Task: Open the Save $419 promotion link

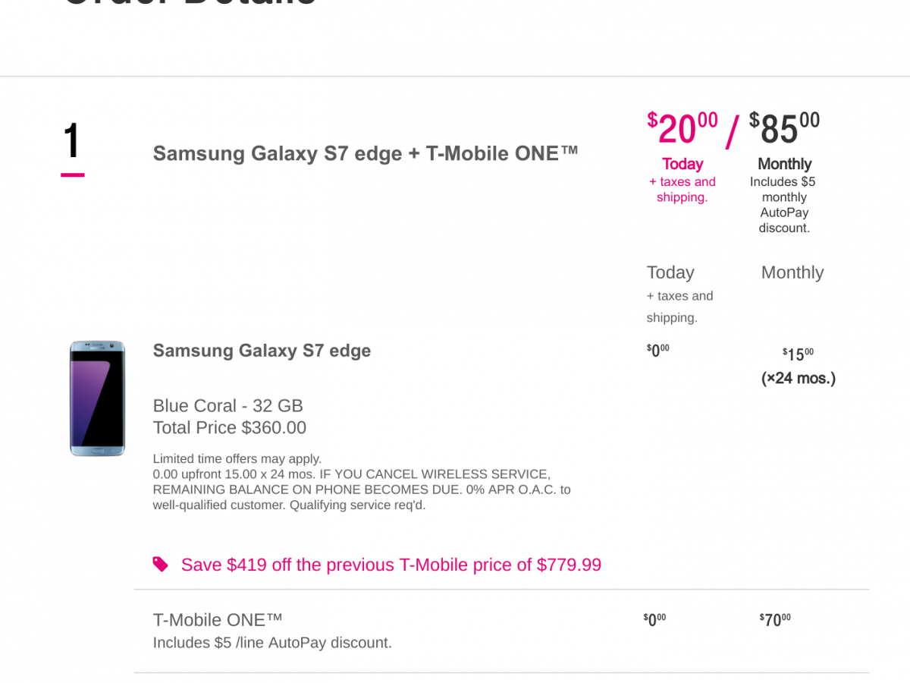Action: [391, 565]
